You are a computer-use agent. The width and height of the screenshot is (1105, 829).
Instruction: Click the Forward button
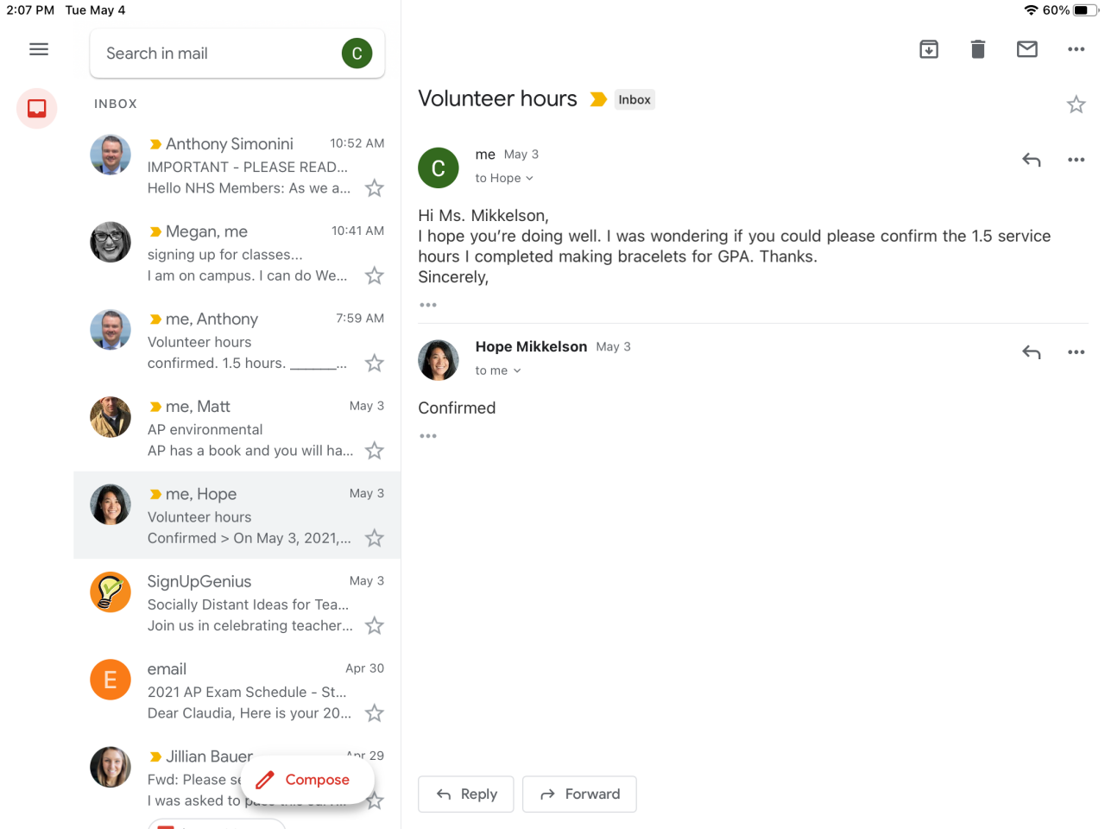tap(579, 794)
